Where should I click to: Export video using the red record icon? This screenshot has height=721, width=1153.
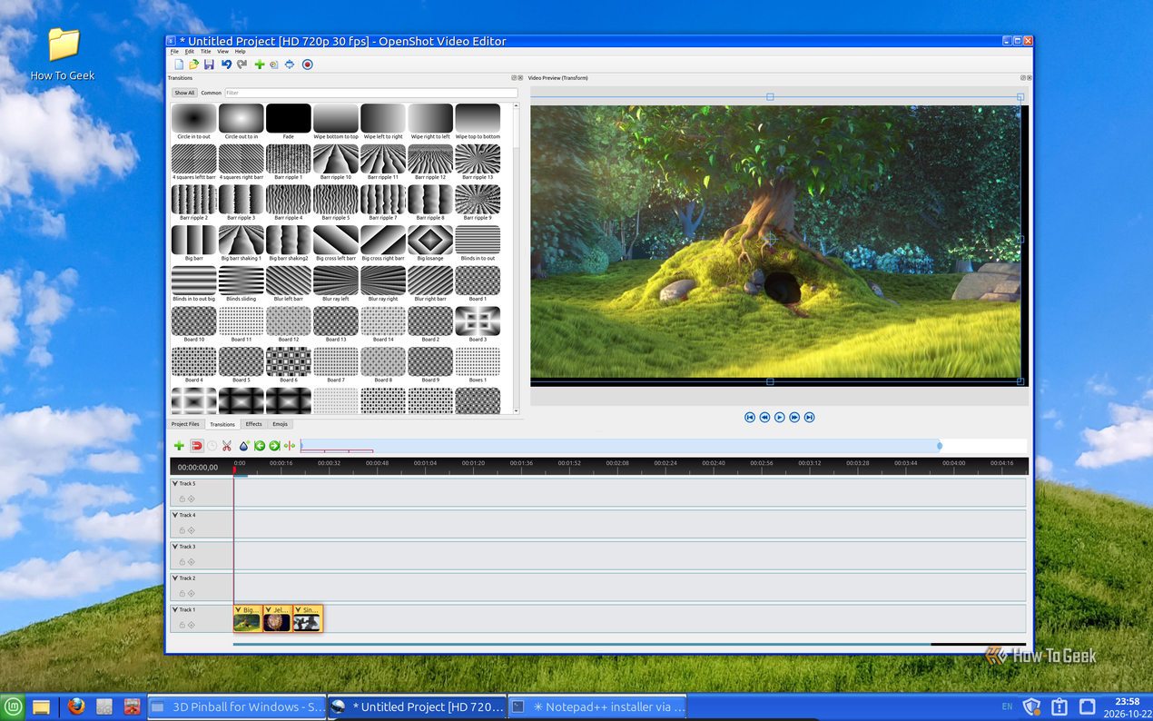point(308,64)
